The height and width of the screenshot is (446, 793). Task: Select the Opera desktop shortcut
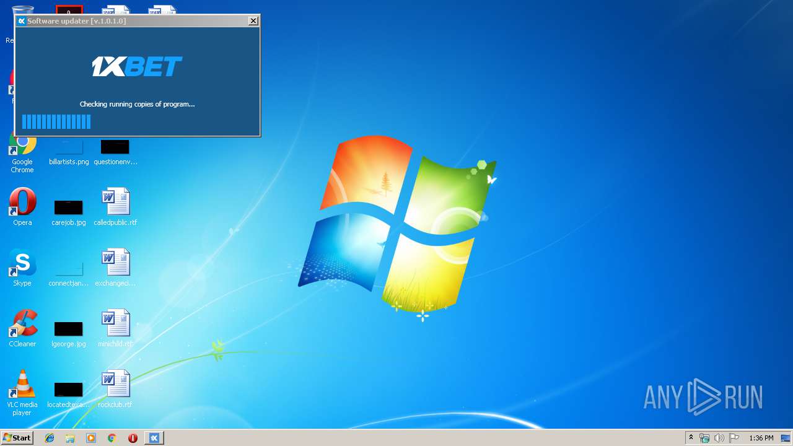[22, 207]
